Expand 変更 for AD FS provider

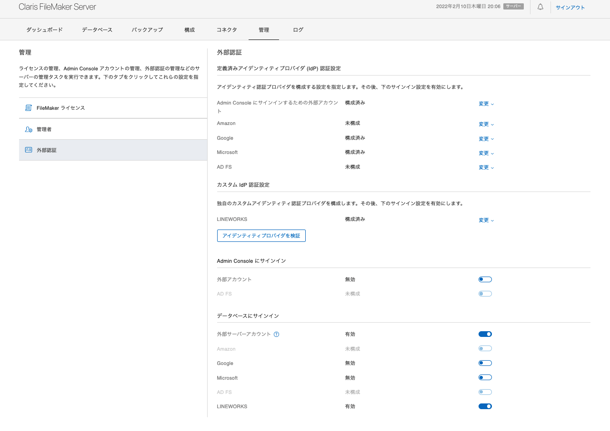coord(486,167)
